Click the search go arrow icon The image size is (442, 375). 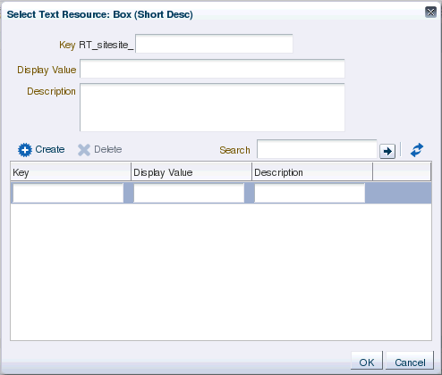[x=387, y=151]
